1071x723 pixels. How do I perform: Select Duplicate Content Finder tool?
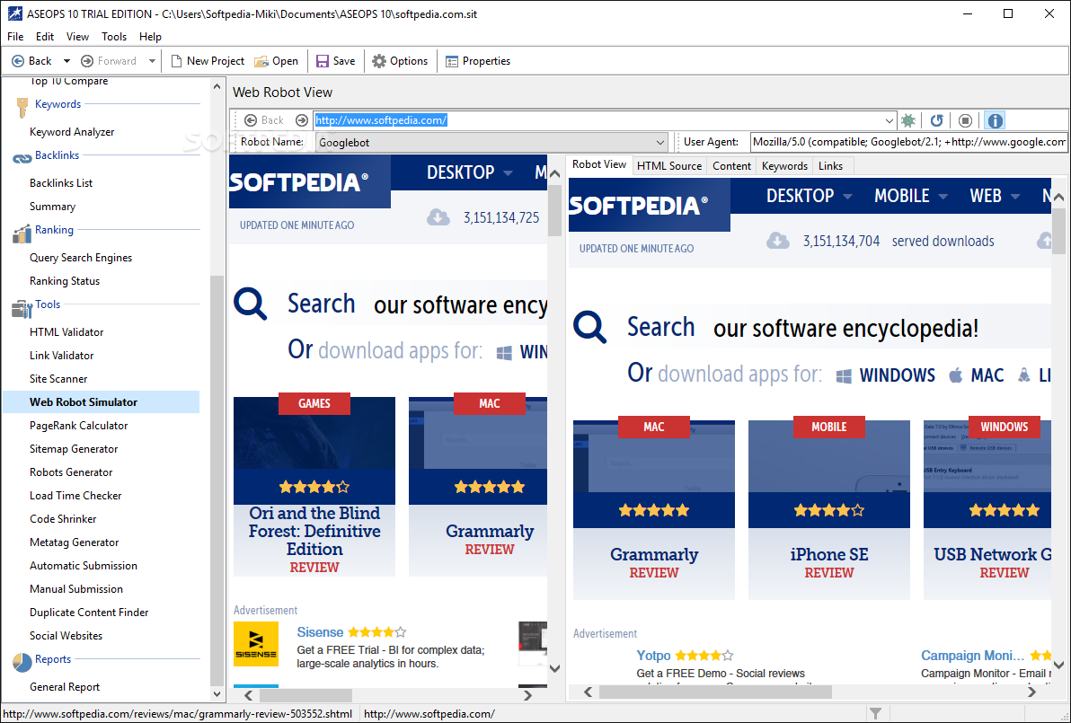click(x=89, y=612)
